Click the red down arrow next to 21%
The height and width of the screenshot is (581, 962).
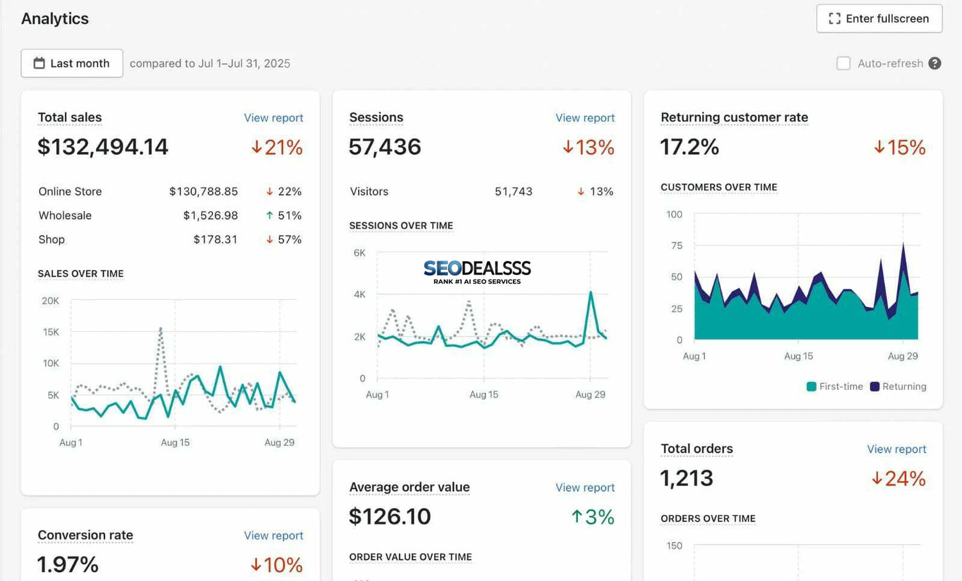click(257, 147)
